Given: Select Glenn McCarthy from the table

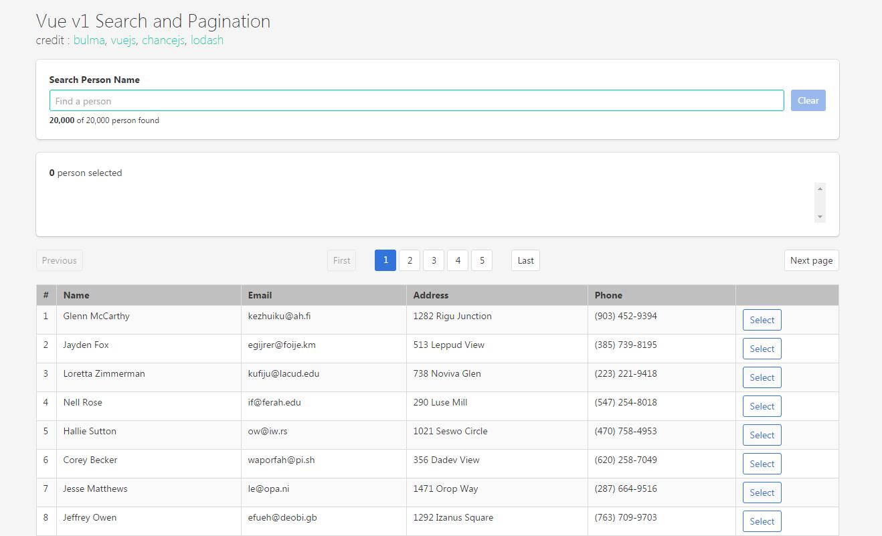Looking at the screenshot, I should 762,319.
